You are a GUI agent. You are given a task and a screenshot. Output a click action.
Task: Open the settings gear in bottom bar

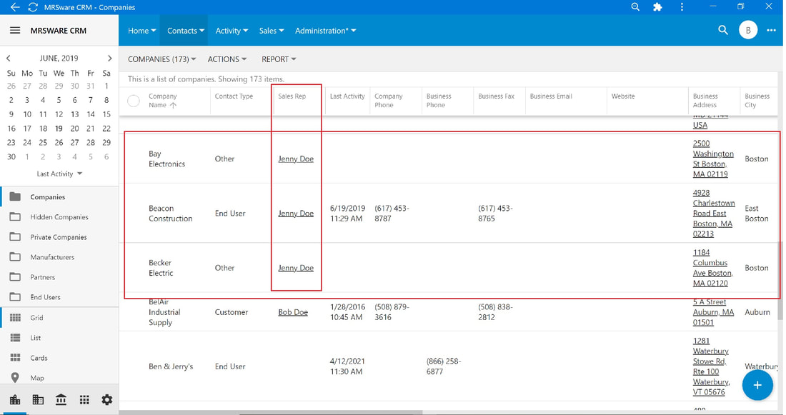pos(106,399)
